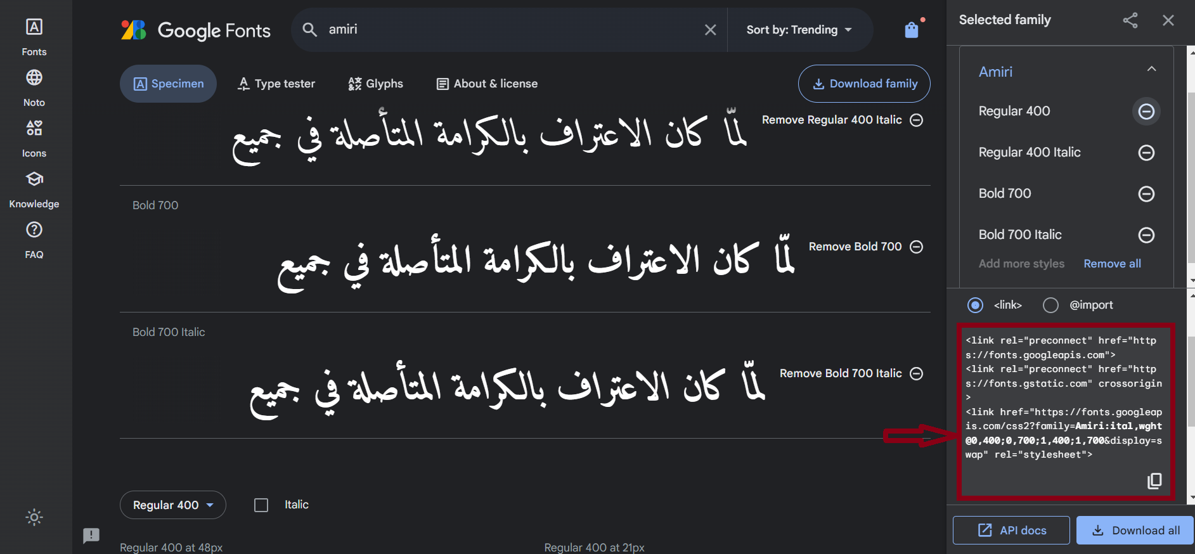Remove Bold 700 Italic in side panel
Viewport: 1195px width, 554px height.
1146,235
